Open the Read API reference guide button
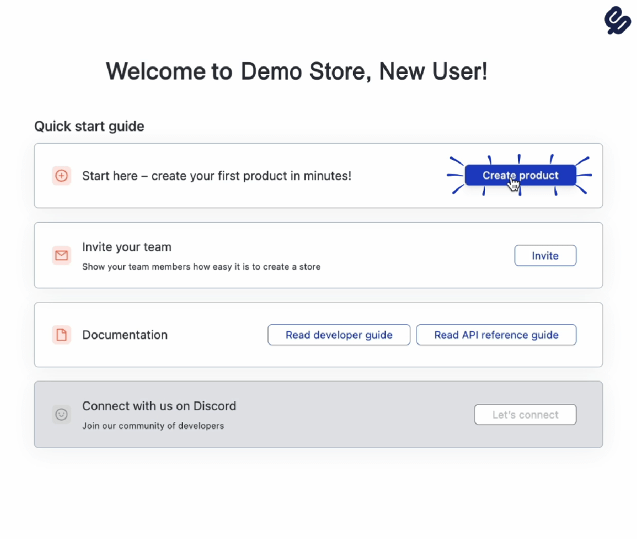This screenshot has width=637, height=539. coord(496,335)
